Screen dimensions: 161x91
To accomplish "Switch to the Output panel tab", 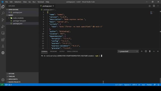I will coord(62,51).
